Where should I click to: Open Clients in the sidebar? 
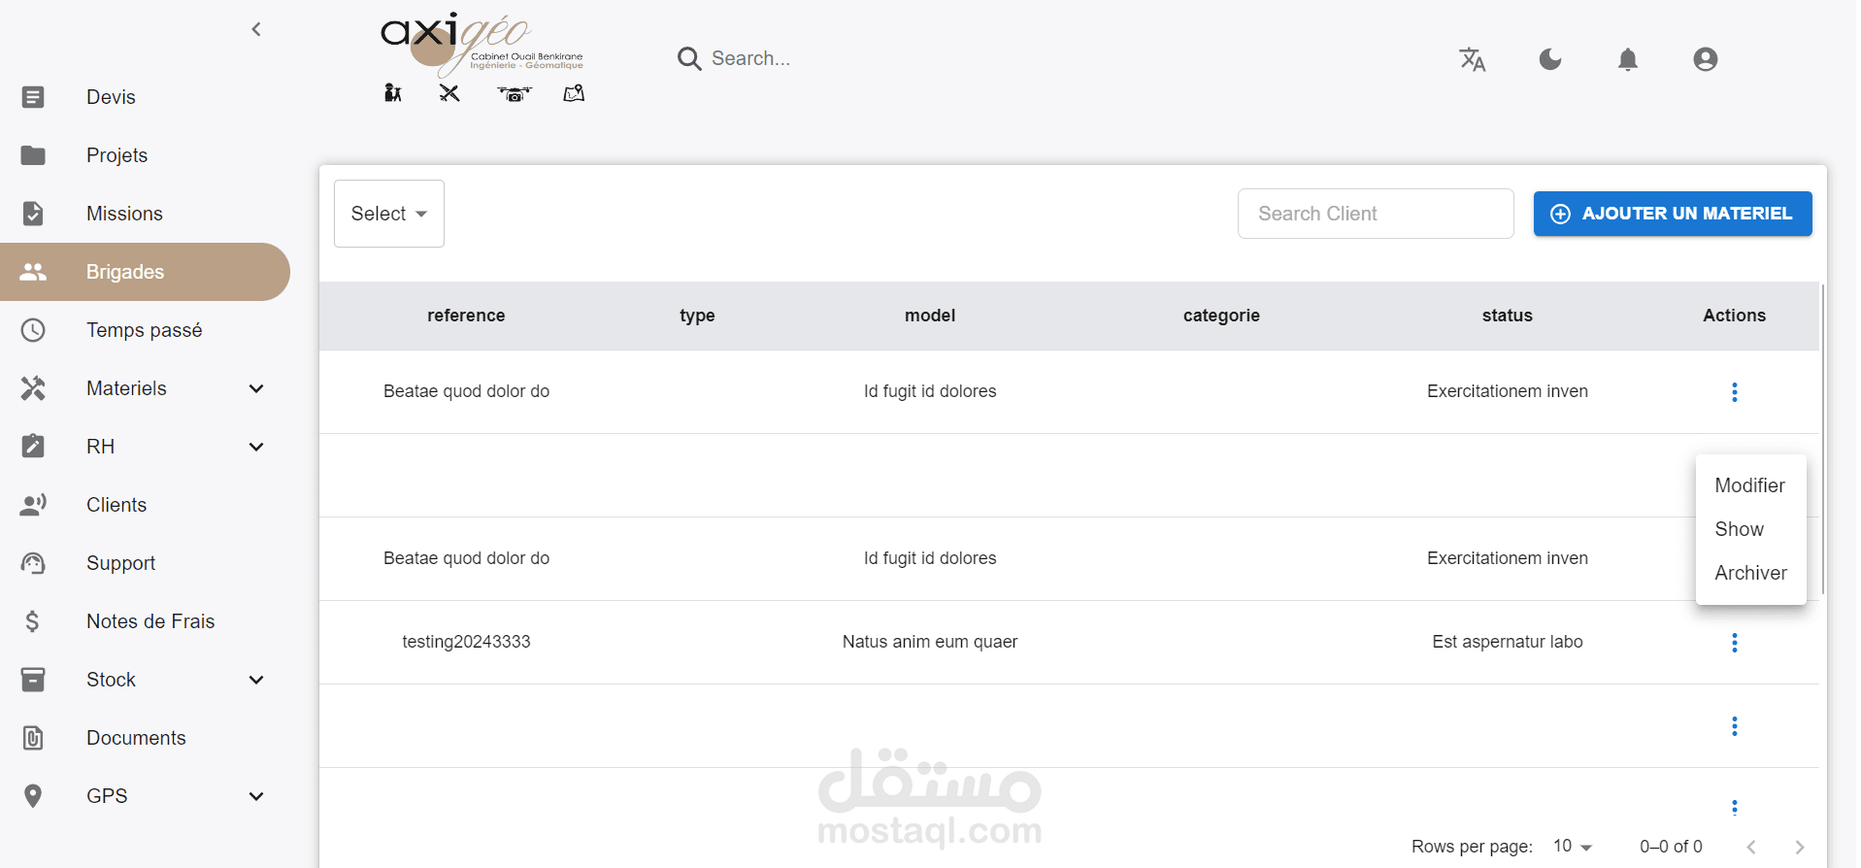[116, 505]
